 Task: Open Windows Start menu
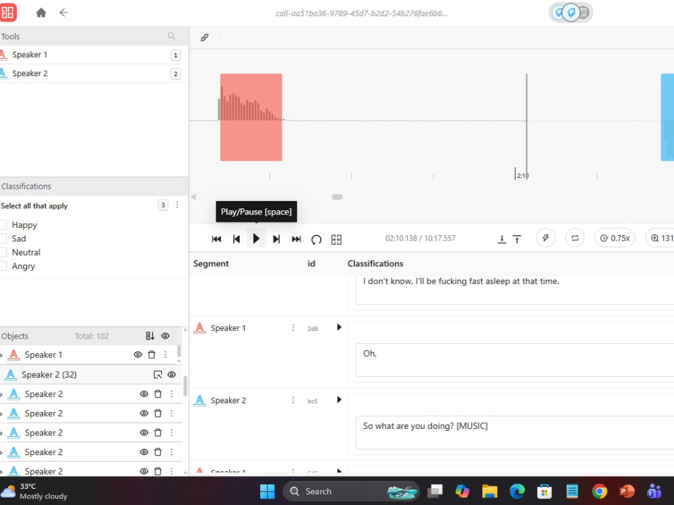(268, 492)
